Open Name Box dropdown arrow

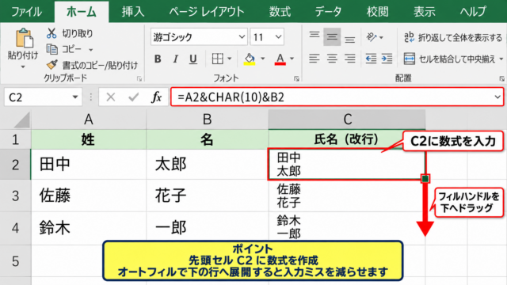[x=75, y=97]
